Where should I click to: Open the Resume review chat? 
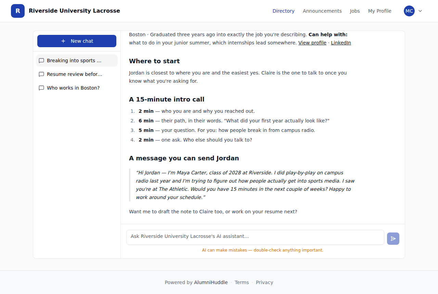coord(77,74)
